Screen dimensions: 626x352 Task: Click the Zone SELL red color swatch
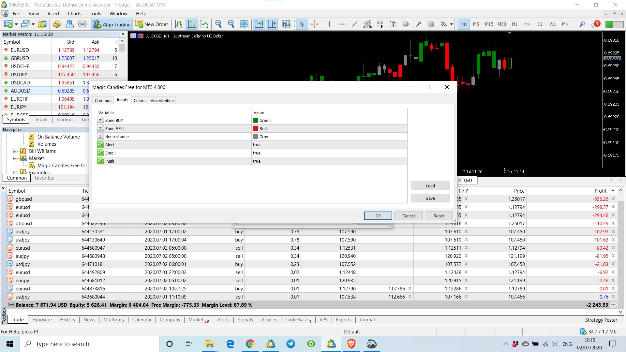pyautogui.click(x=256, y=129)
